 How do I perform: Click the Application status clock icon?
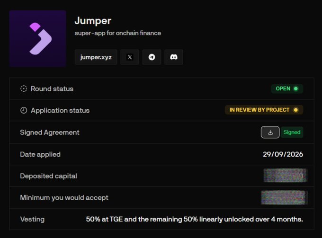[24, 110]
